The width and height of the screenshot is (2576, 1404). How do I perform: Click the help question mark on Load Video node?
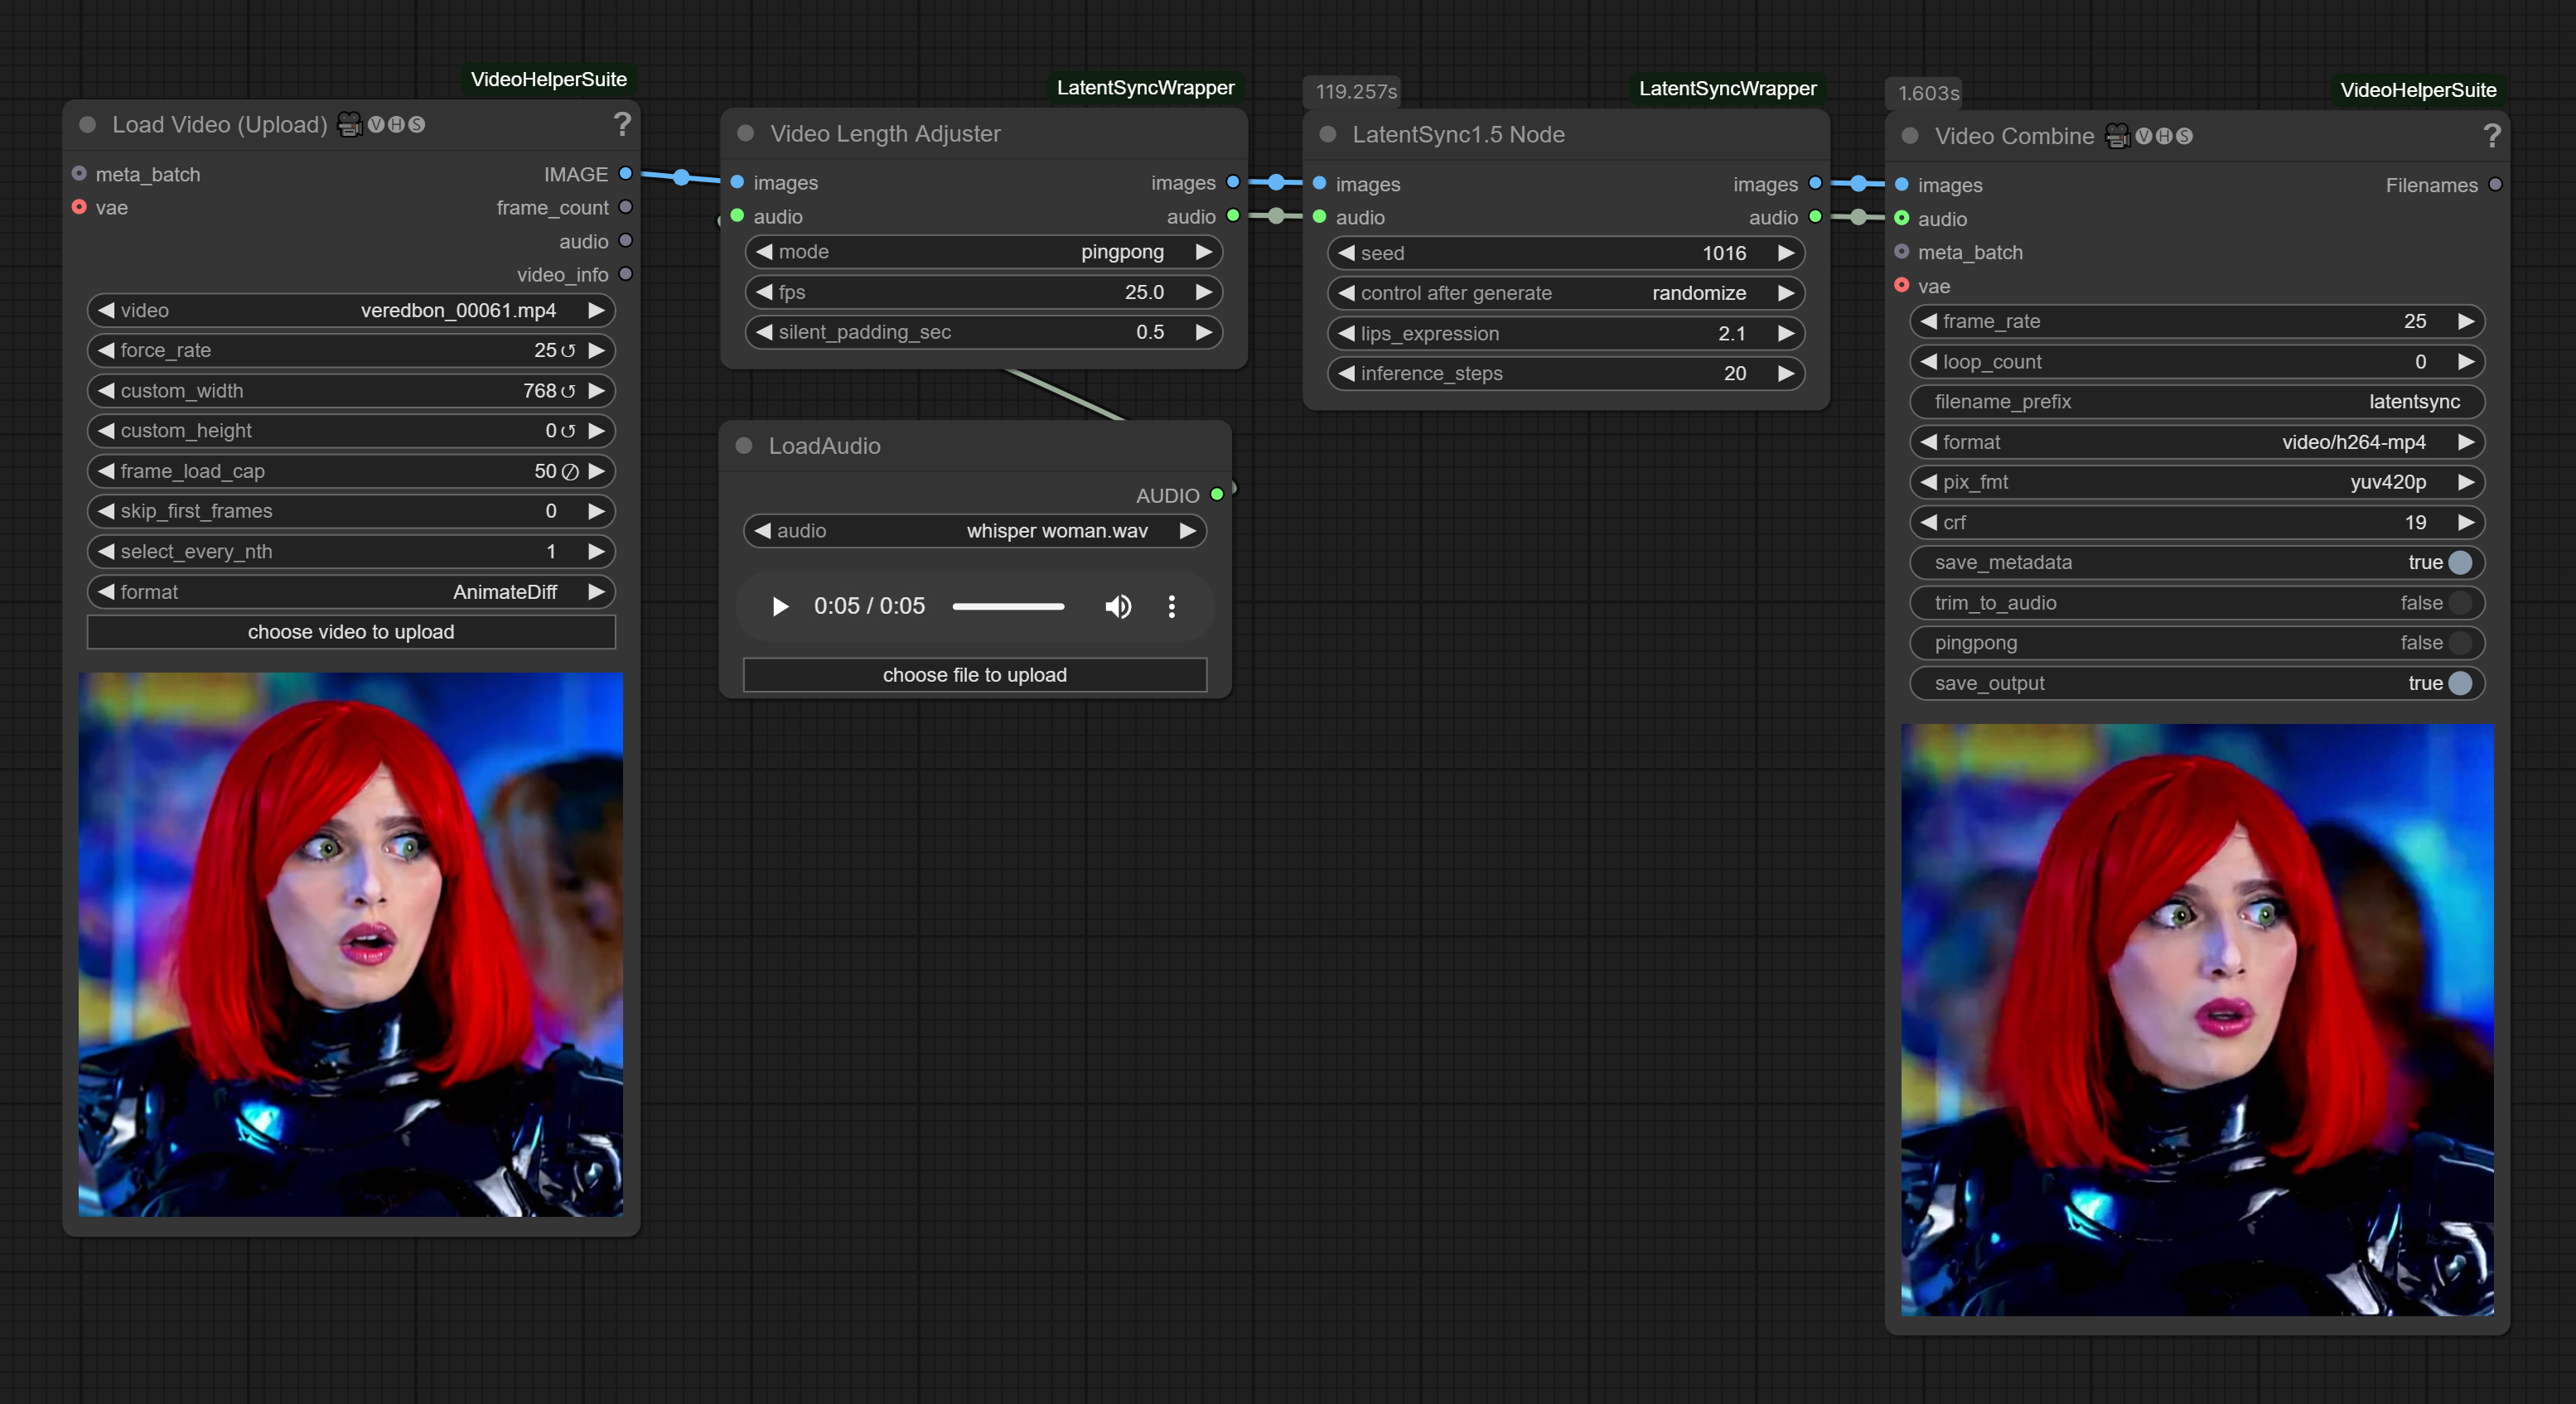coord(622,125)
